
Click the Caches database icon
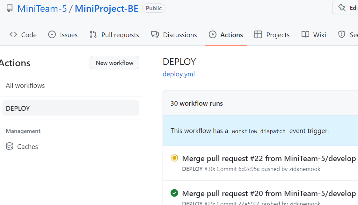[10, 146]
